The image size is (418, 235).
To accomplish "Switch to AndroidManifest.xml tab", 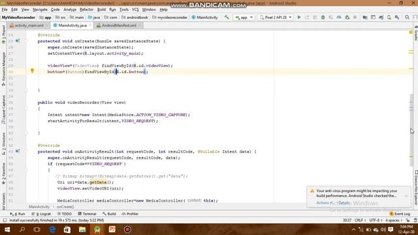I will click(x=119, y=25).
